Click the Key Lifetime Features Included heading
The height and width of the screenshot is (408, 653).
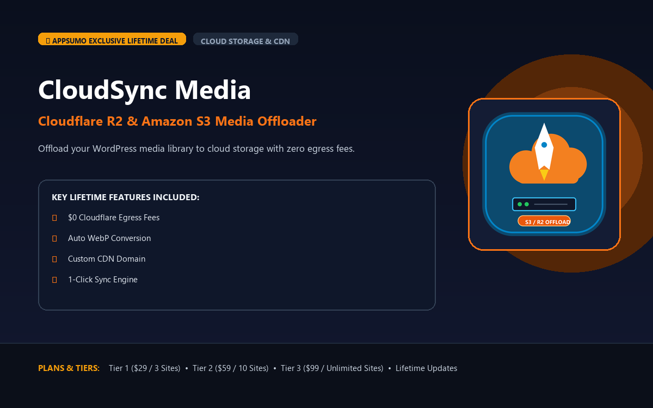pyautogui.click(x=126, y=197)
